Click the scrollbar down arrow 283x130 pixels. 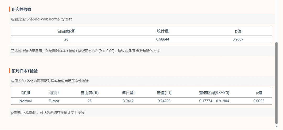pyautogui.click(x=276, y=127)
